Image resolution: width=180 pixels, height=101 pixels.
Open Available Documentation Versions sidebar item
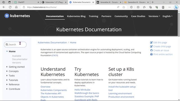click(x=20, y=59)
